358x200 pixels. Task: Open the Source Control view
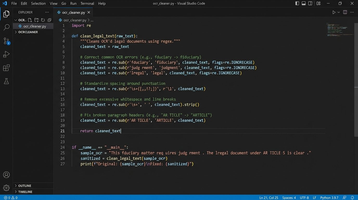tap(6, 41)
